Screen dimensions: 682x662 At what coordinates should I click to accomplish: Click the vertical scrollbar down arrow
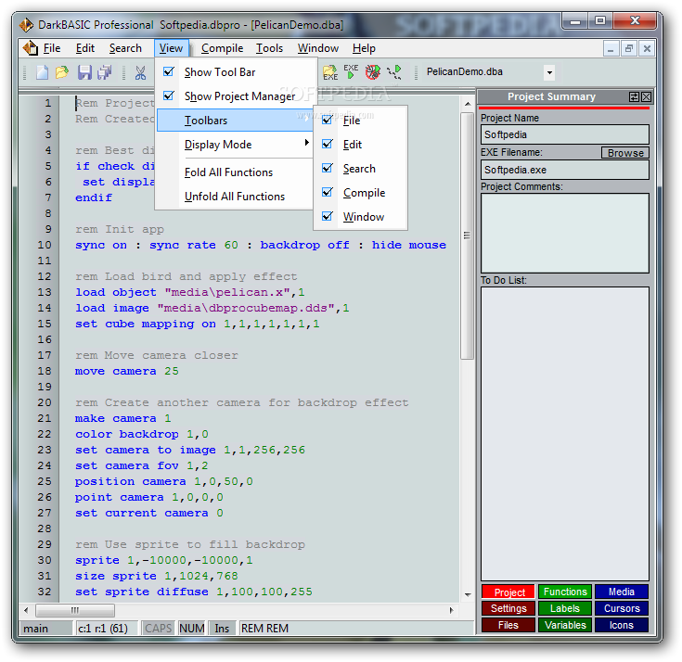click(x=468, y=594)
